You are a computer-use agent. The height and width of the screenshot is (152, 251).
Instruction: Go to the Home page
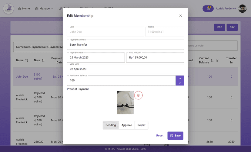point(24,8)
